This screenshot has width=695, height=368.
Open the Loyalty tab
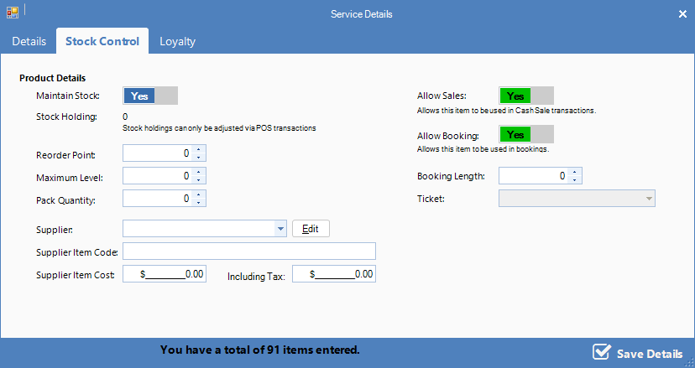(x=177, y=41)
